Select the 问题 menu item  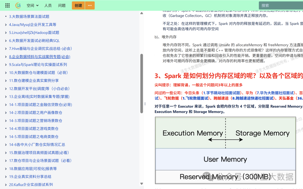coord(62,5)
